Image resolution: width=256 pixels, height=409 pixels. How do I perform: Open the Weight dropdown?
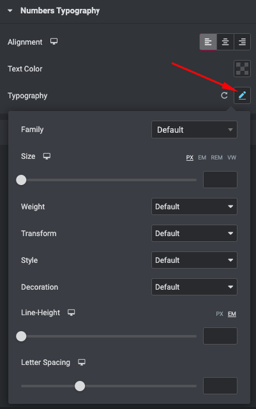[x=194, y=207]
